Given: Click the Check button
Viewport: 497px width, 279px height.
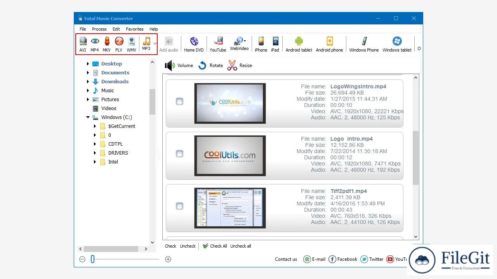Looking at the screenshot, I should pyautogui.click(x=170, y=246).
